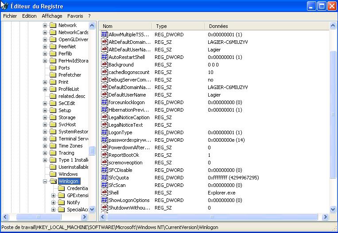Open the Affichage menu
This screenshot has width=338, height=233.
click(x=52, y=16)
